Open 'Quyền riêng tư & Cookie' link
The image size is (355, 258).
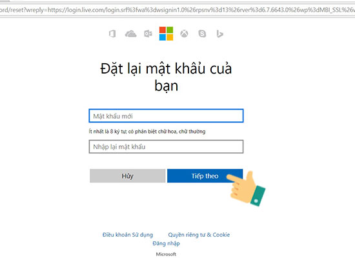pyautogui.click(x=199, y=235)
